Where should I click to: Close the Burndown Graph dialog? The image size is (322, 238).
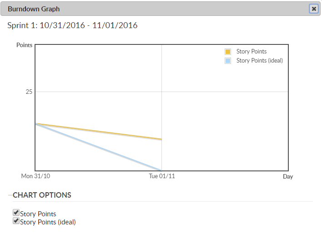(314, 9)
